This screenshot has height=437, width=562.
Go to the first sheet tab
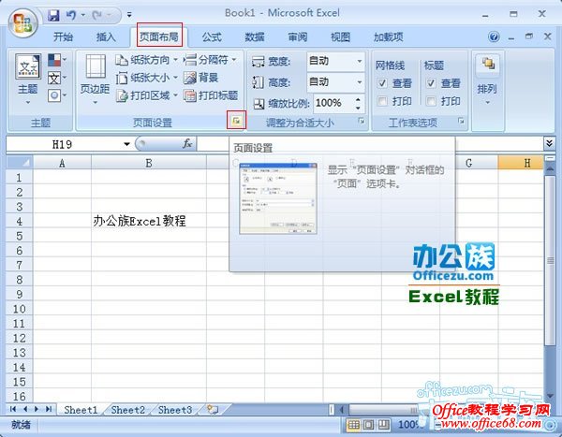click(13, 409)
